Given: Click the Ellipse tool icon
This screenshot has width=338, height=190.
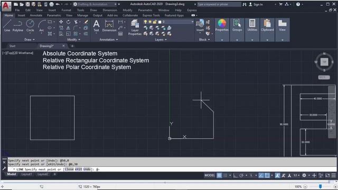Looking at the screenshot, I should (x=50, y=28).
